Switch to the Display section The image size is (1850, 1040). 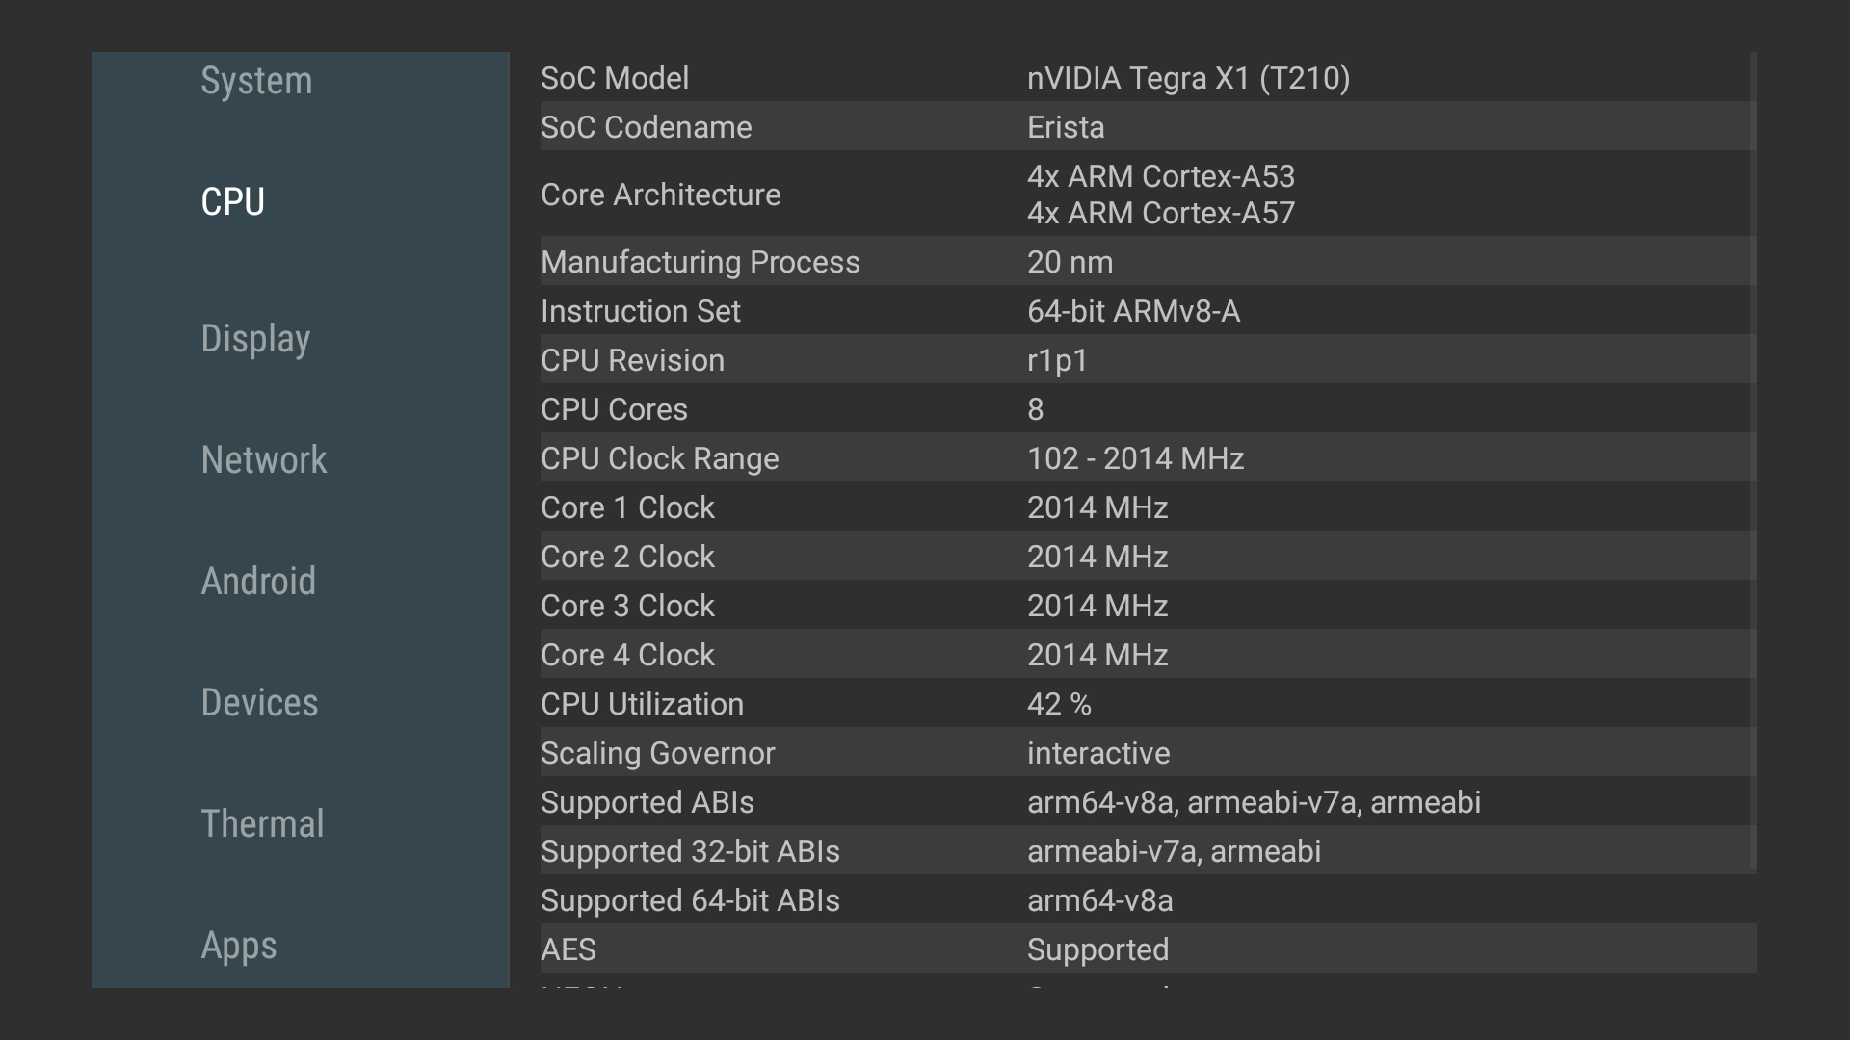(255, 339)
